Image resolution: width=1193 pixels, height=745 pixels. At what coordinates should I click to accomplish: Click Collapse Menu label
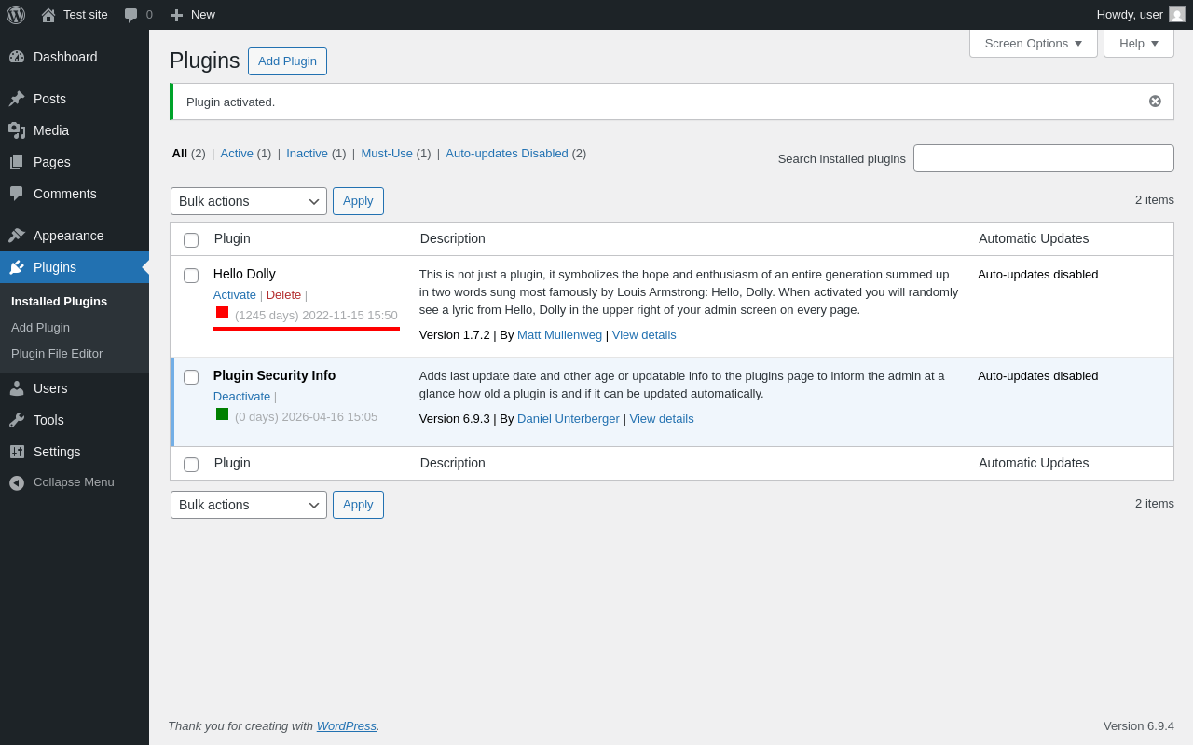tap(74, 482)
